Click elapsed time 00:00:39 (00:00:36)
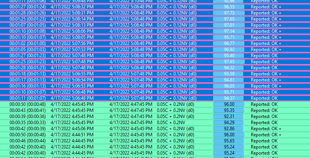 (x=27, y=117)
